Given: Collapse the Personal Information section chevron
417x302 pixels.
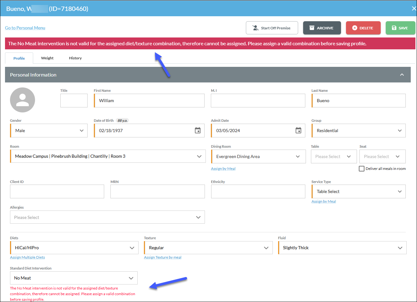Looking at the screenshot, I should [402, 75].
